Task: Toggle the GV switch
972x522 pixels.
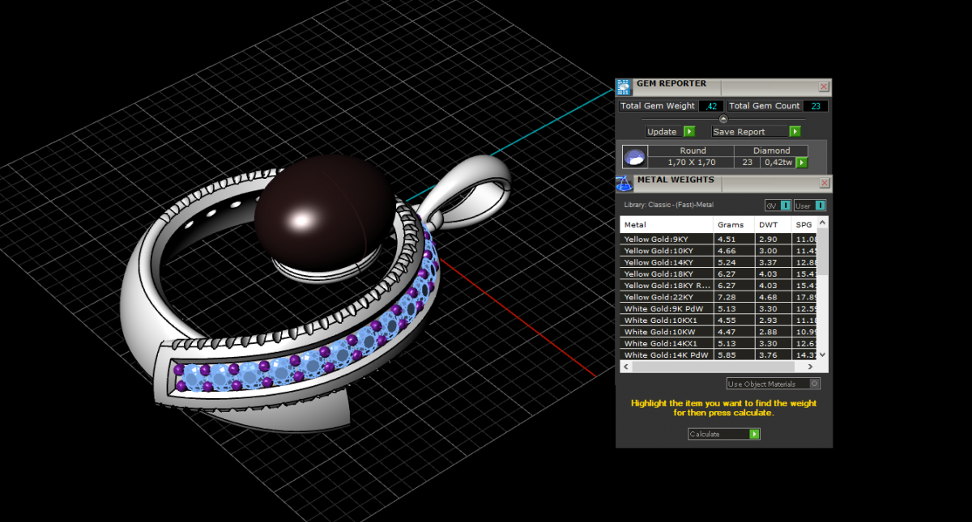Action: click(785, 206)
